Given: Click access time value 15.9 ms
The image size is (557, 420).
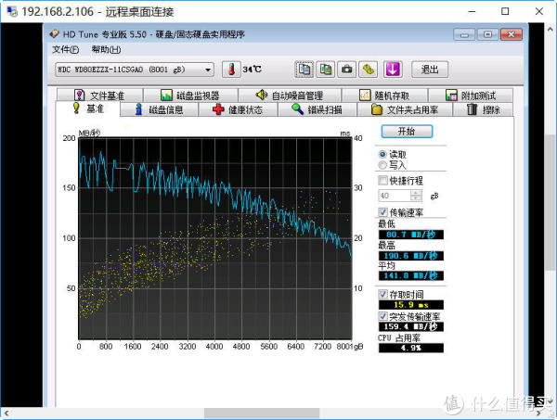Looking at the screenshot, I should pyautogui.click(x=411, y=305).
